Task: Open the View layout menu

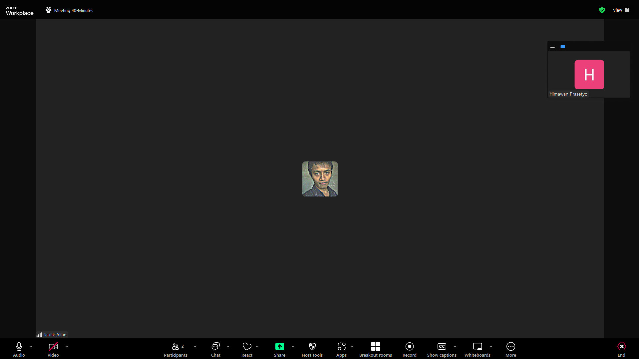Action: point(621,10)
